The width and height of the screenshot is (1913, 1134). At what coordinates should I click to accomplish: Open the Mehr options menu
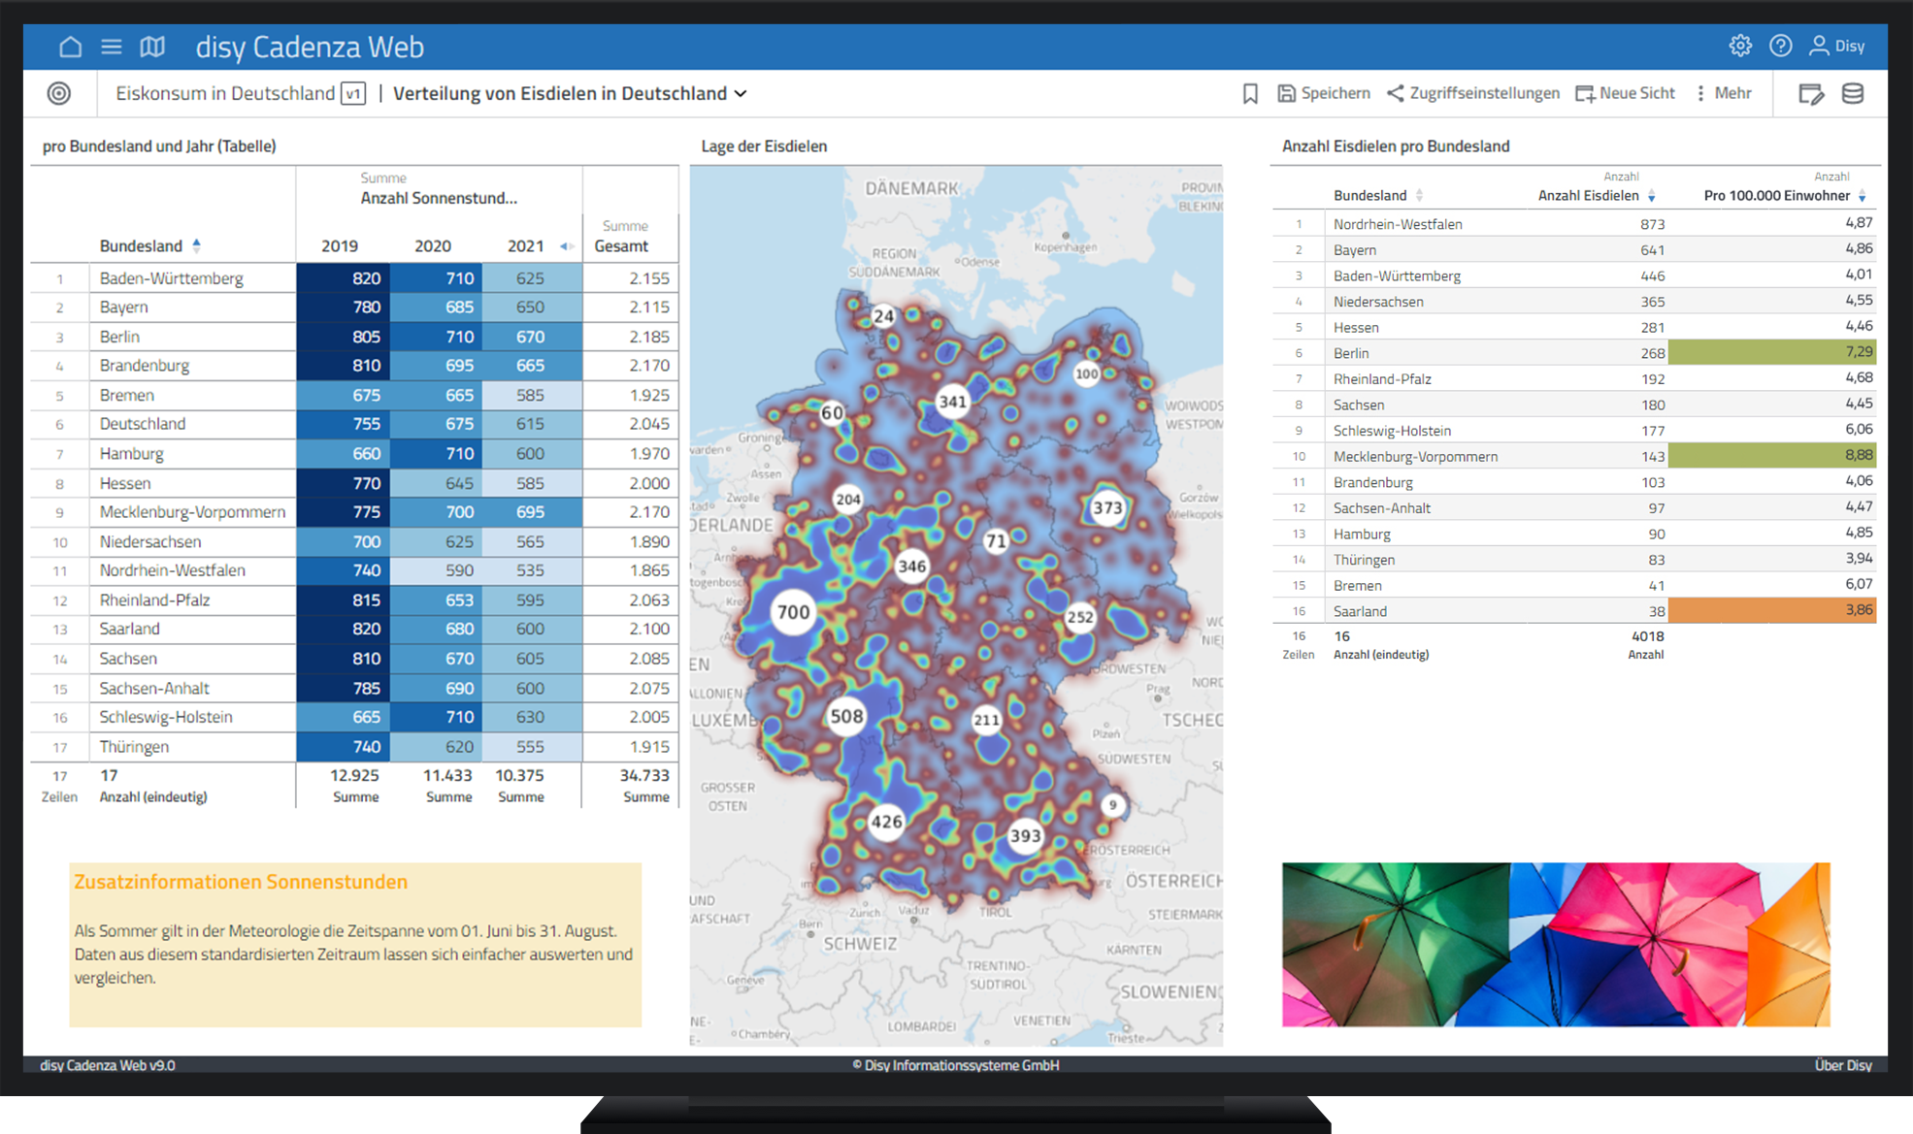[1723, 93]
